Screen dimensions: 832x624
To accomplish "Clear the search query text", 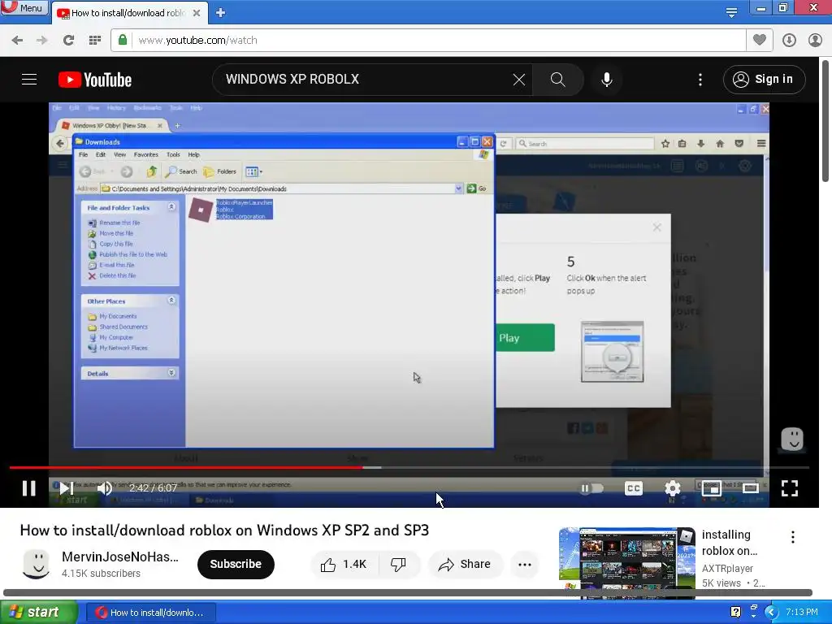I will 519,80.
